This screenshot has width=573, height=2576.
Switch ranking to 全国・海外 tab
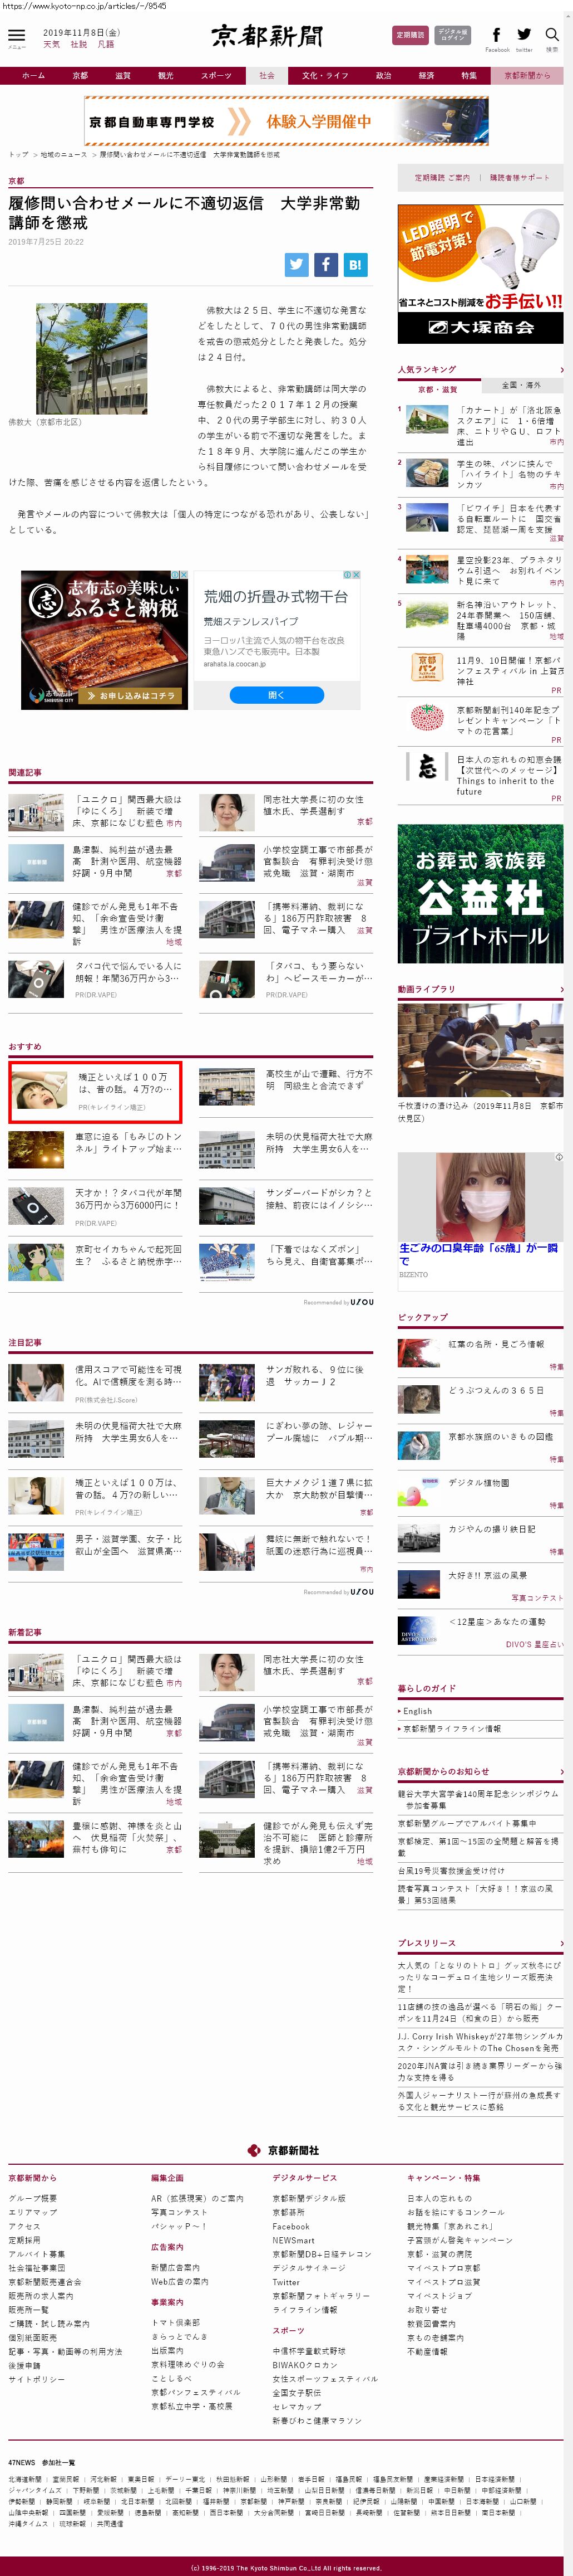(x=521, y=385)
